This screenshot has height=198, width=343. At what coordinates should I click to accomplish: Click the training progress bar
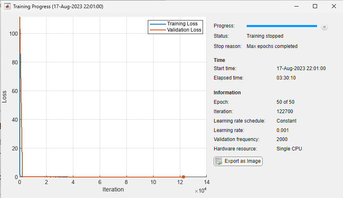282,26
